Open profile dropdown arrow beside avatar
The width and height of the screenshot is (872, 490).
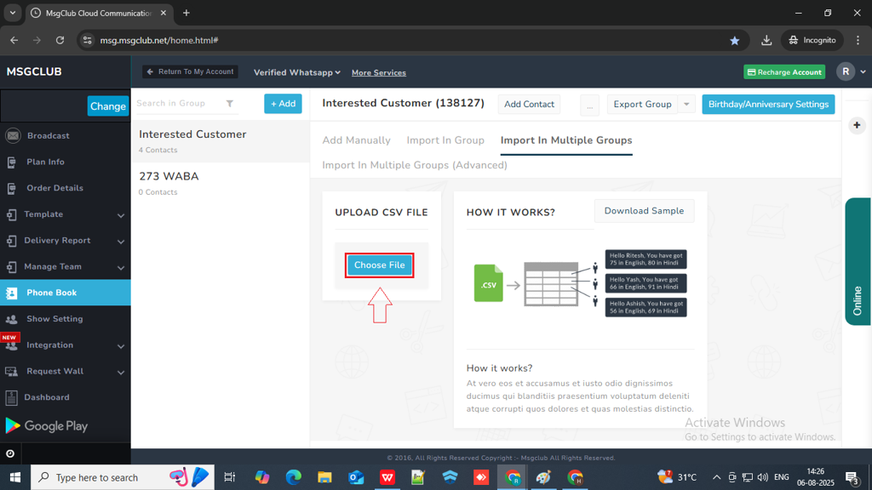(863, 72)
